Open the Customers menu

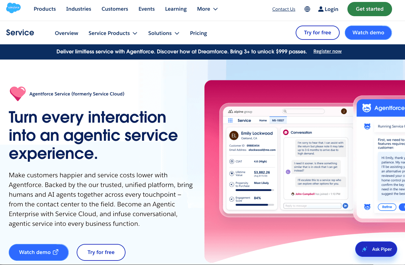pos(115,9)
